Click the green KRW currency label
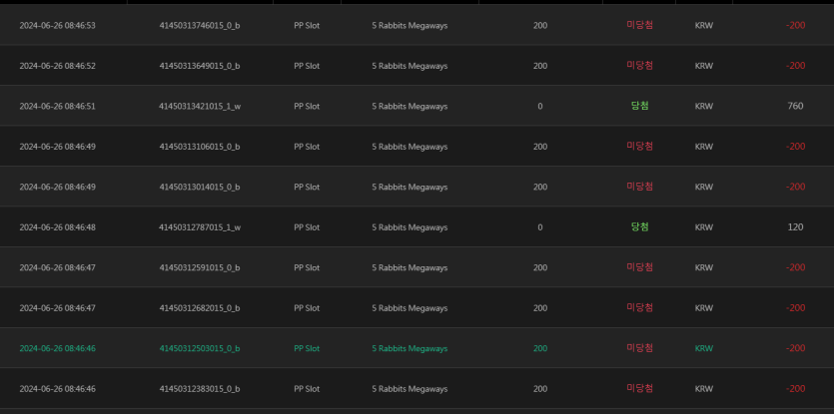Screen dimensions: 834x414 pos(704,348)
